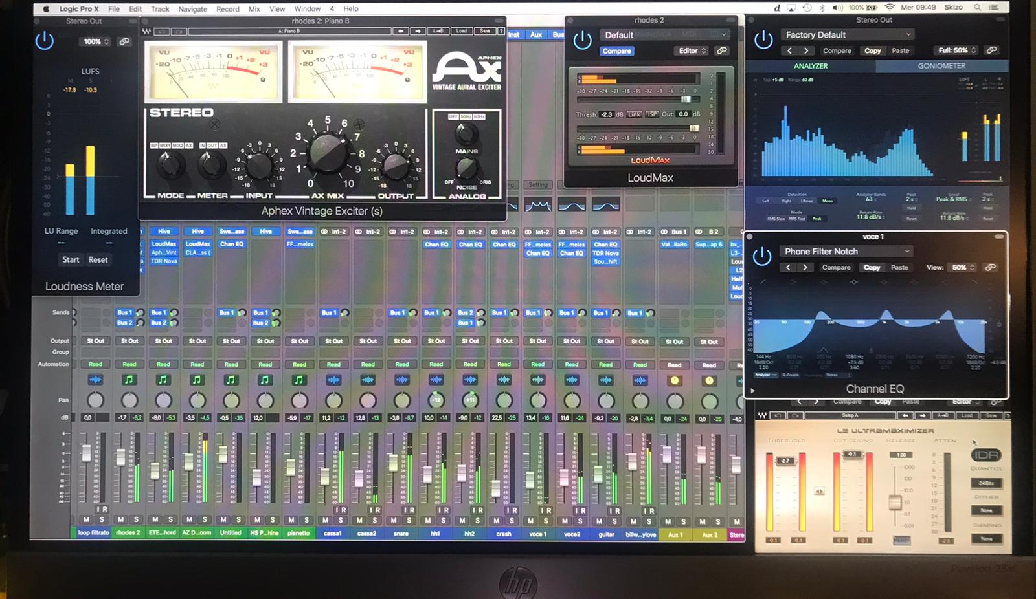Go to next preset in Aphex Exciter
1036x599 pixels.
pos(418,31)
